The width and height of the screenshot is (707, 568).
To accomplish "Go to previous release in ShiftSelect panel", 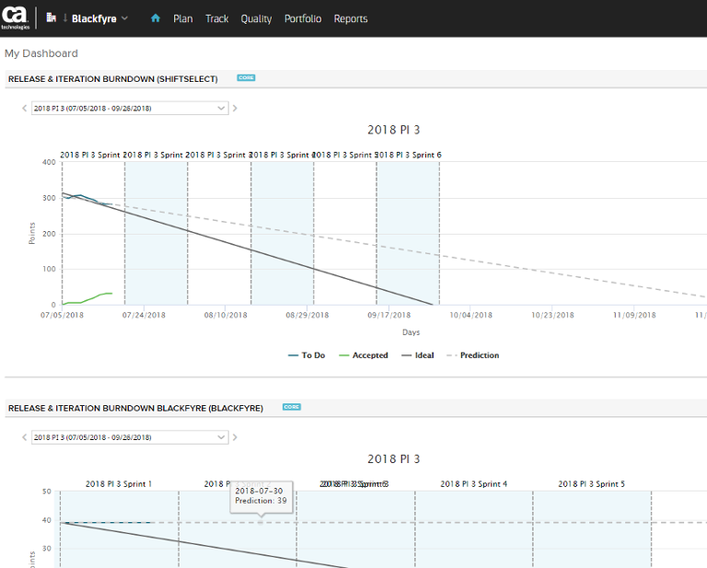I will pyautogui.click(x=24, y=109).
